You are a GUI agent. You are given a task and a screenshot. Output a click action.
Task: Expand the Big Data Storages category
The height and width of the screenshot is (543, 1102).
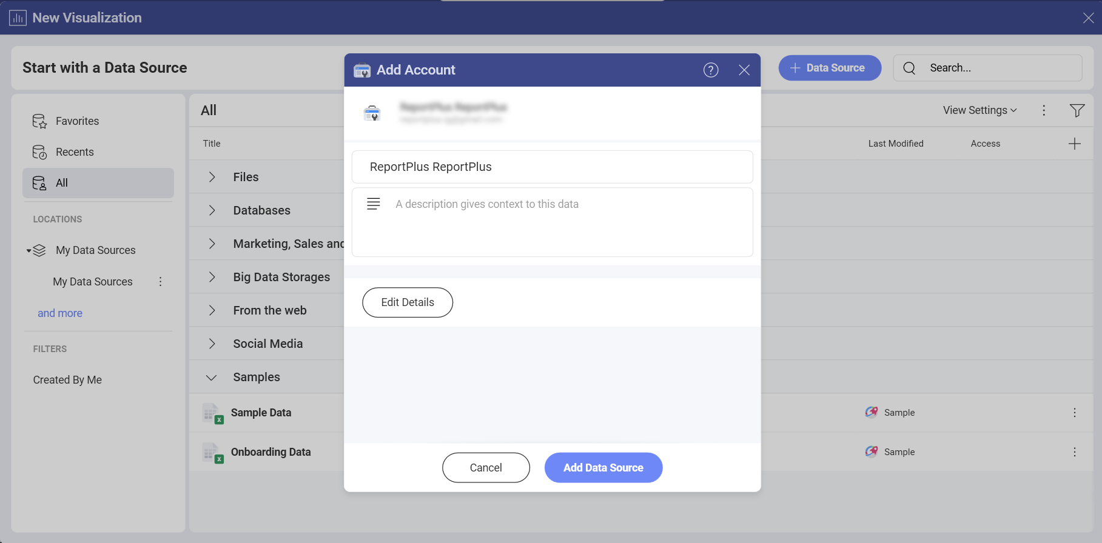click(212, 277)
